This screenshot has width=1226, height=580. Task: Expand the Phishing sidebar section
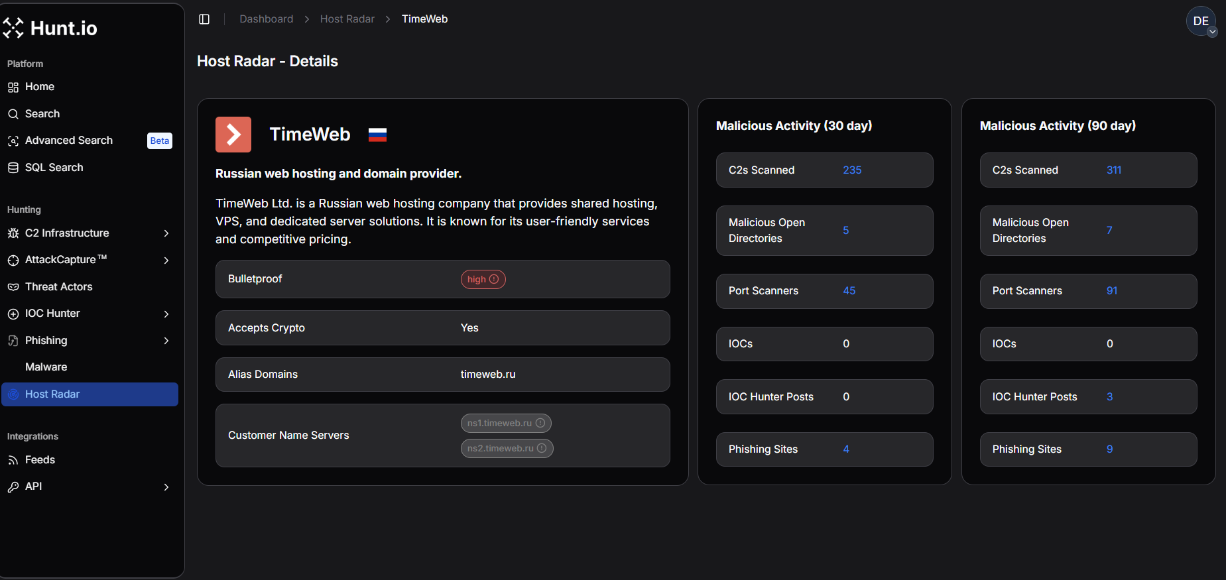pos(166,341)
